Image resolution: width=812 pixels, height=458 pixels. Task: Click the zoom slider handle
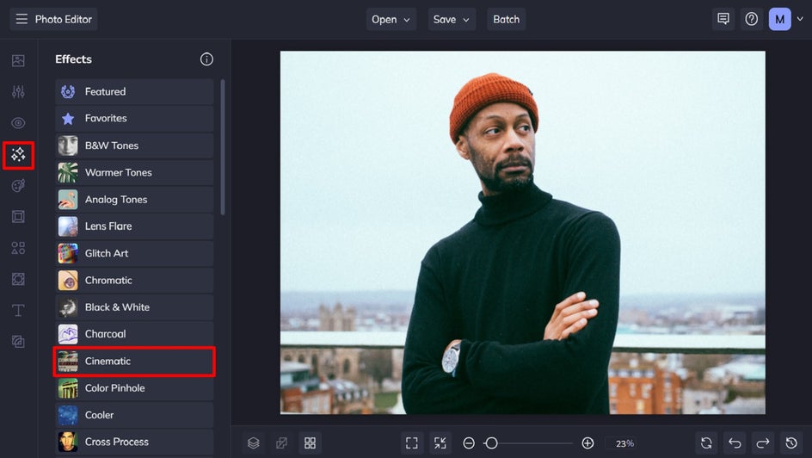click(491, 443)
